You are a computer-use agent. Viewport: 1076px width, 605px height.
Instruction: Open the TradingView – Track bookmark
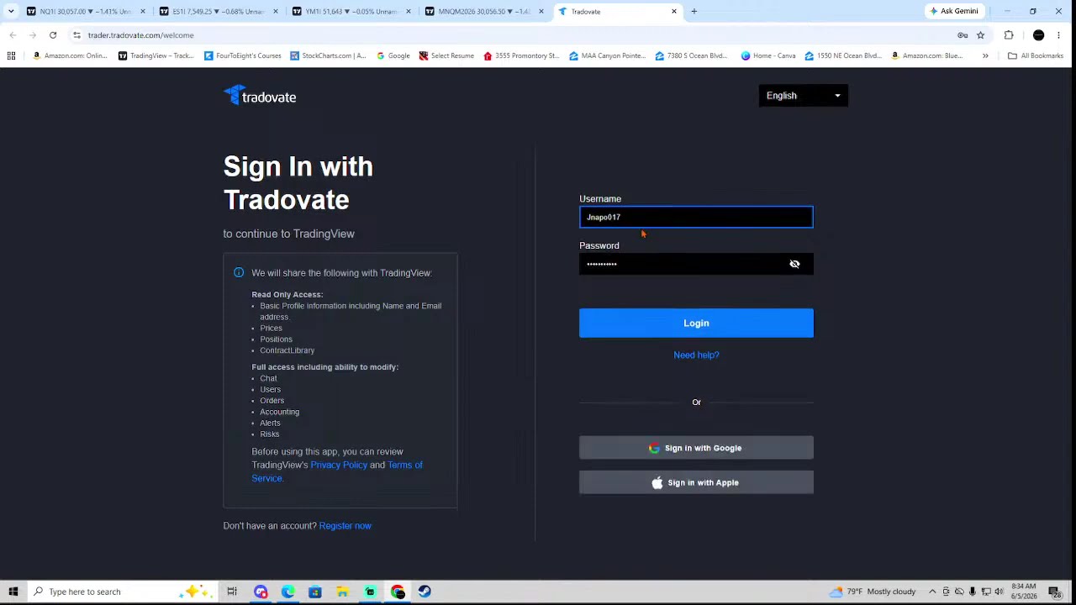click(x=156, y=55)
